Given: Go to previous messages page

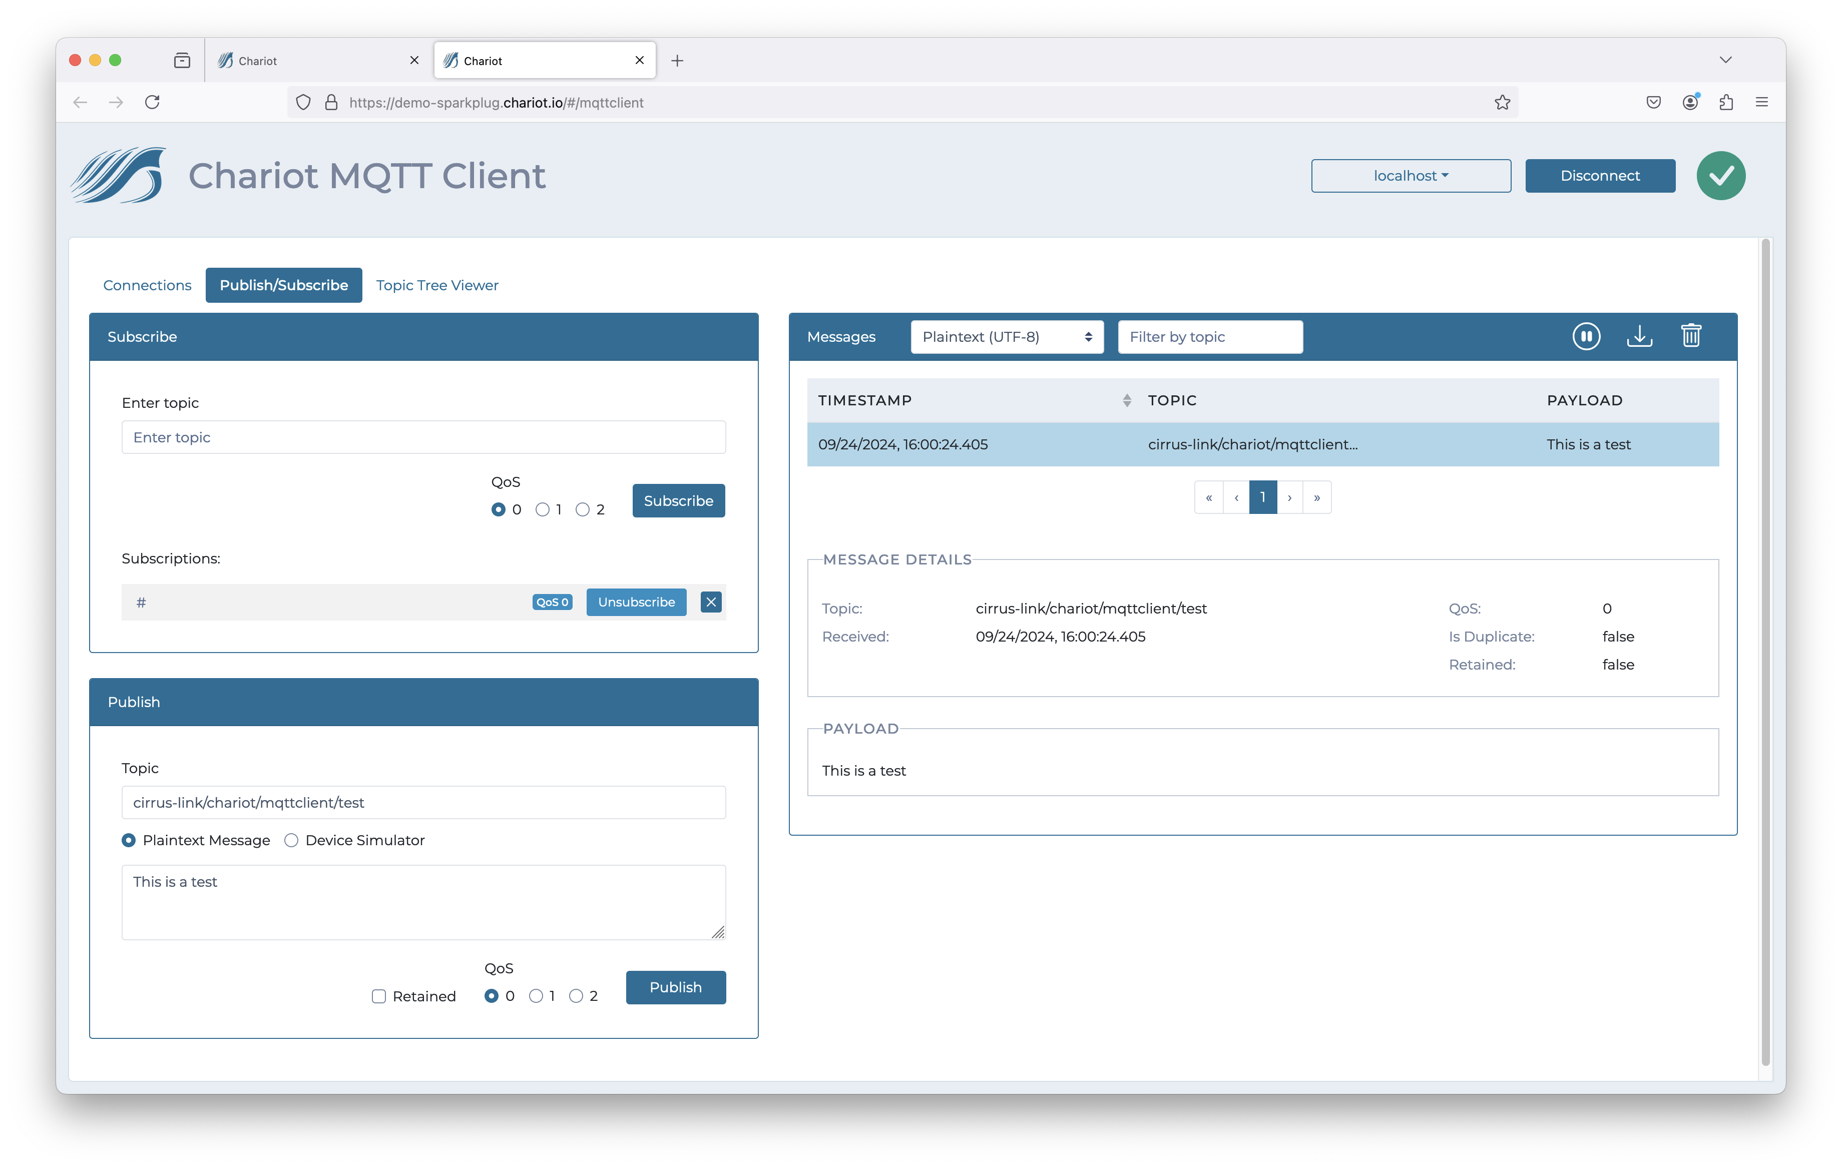Looking at the screenshot, I should click(1236, 497).
